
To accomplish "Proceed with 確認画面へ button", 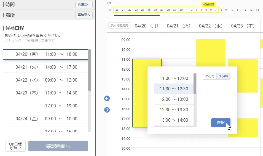I will [58, 146].
